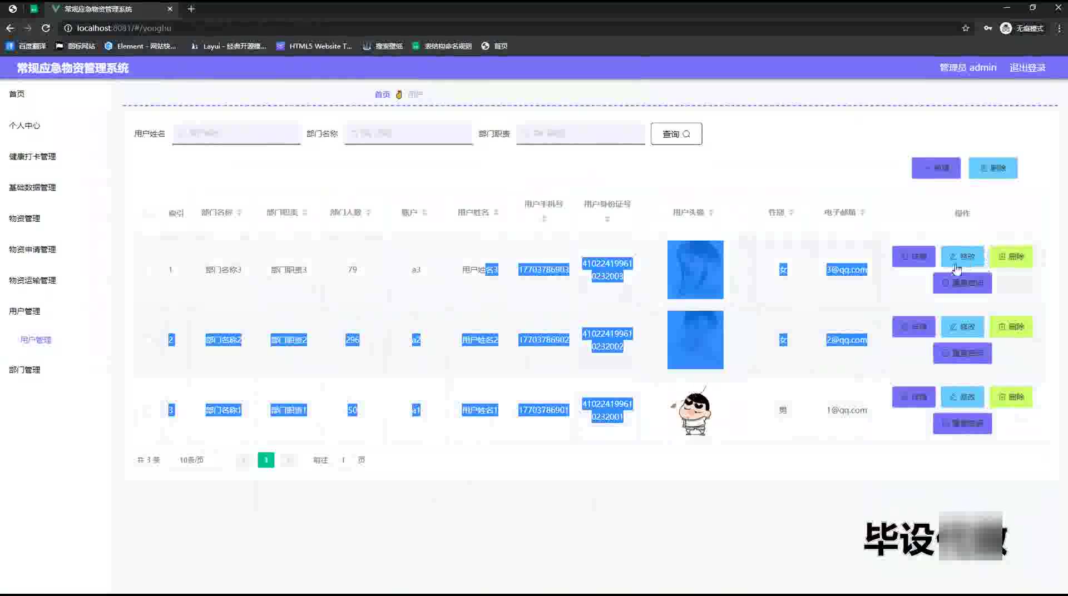The image size is (1068, 596).
Task: Sort the table by 用户手机号 column
Action: (544, 219)
